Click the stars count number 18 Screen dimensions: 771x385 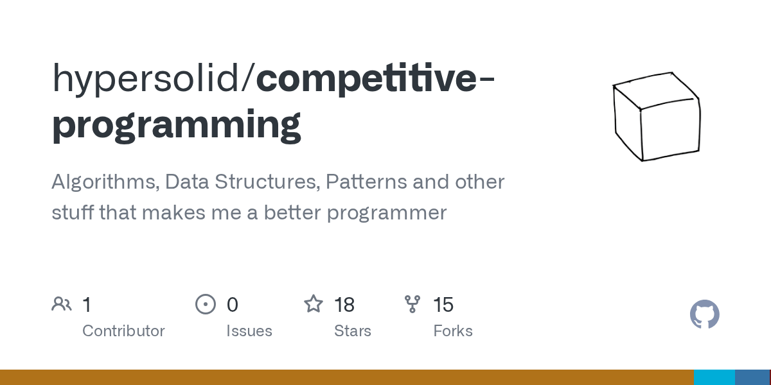tap(344, 305)
